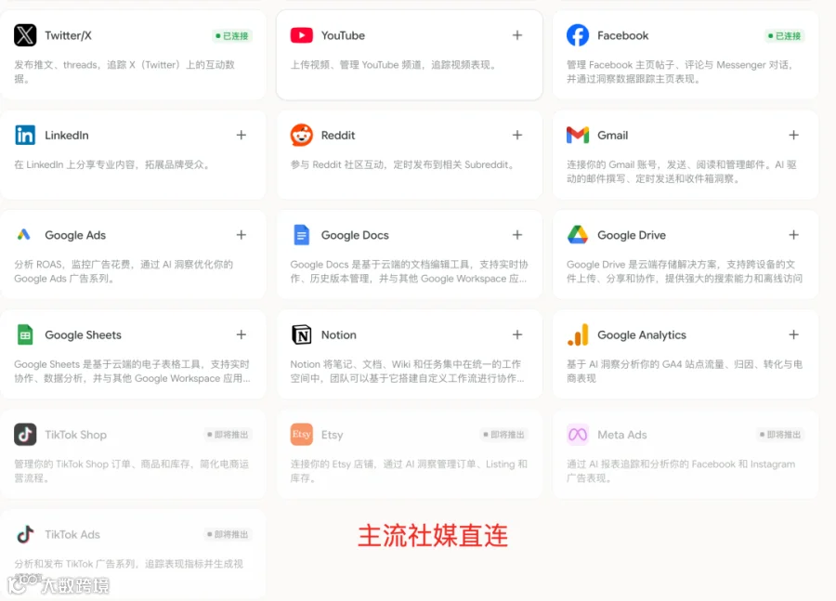
Task: Select the Gmail card title
Action: (613, 136)
